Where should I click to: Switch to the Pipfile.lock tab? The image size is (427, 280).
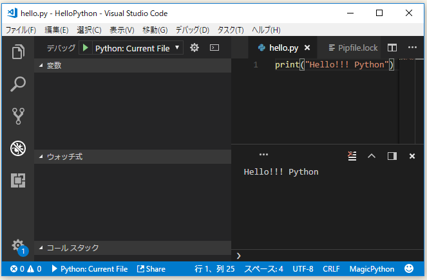point(352,48)
